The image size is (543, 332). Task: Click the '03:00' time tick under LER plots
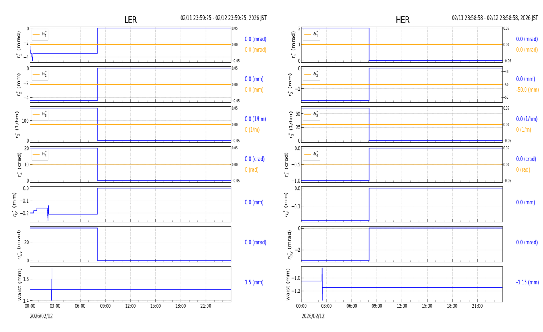tap(55, 306)
